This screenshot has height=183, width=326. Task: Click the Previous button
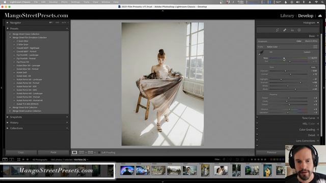[x=271, y=152]
